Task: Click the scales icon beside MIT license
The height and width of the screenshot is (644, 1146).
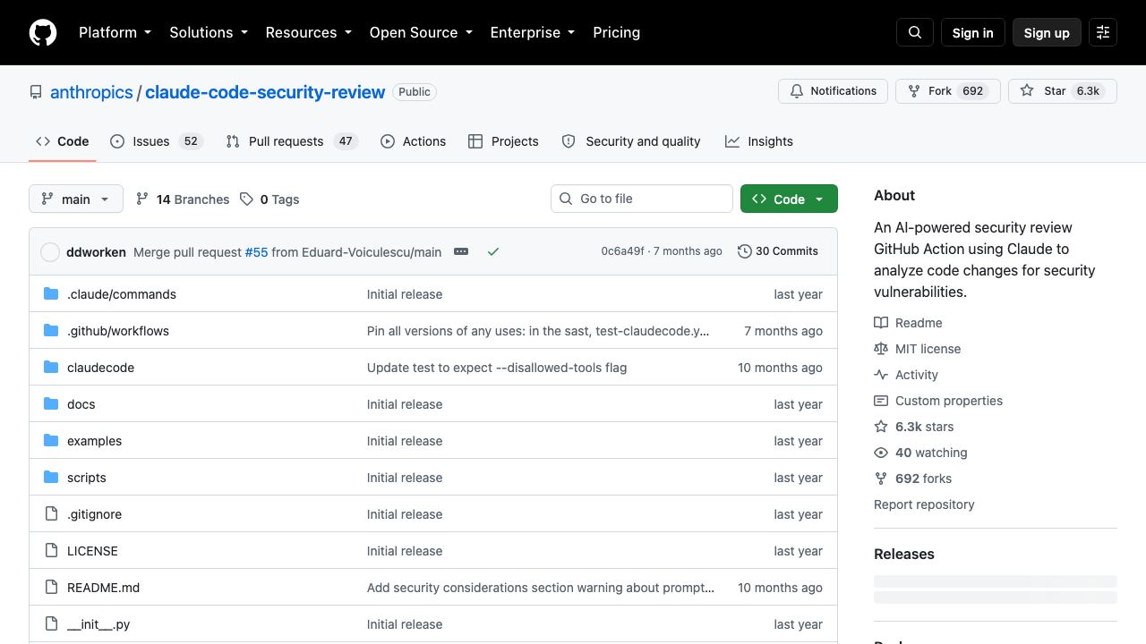Action: 881,349
